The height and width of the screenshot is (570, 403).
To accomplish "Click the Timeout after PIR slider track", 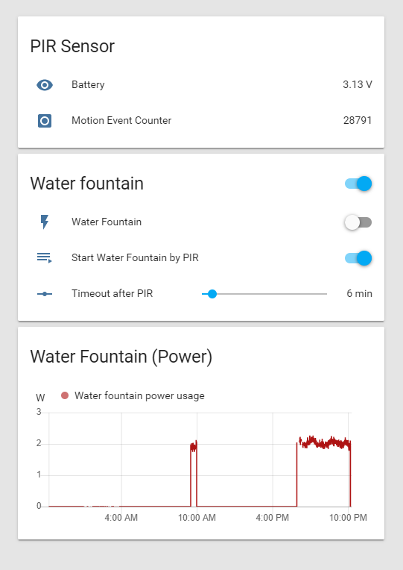I will (x=264, y=294).
